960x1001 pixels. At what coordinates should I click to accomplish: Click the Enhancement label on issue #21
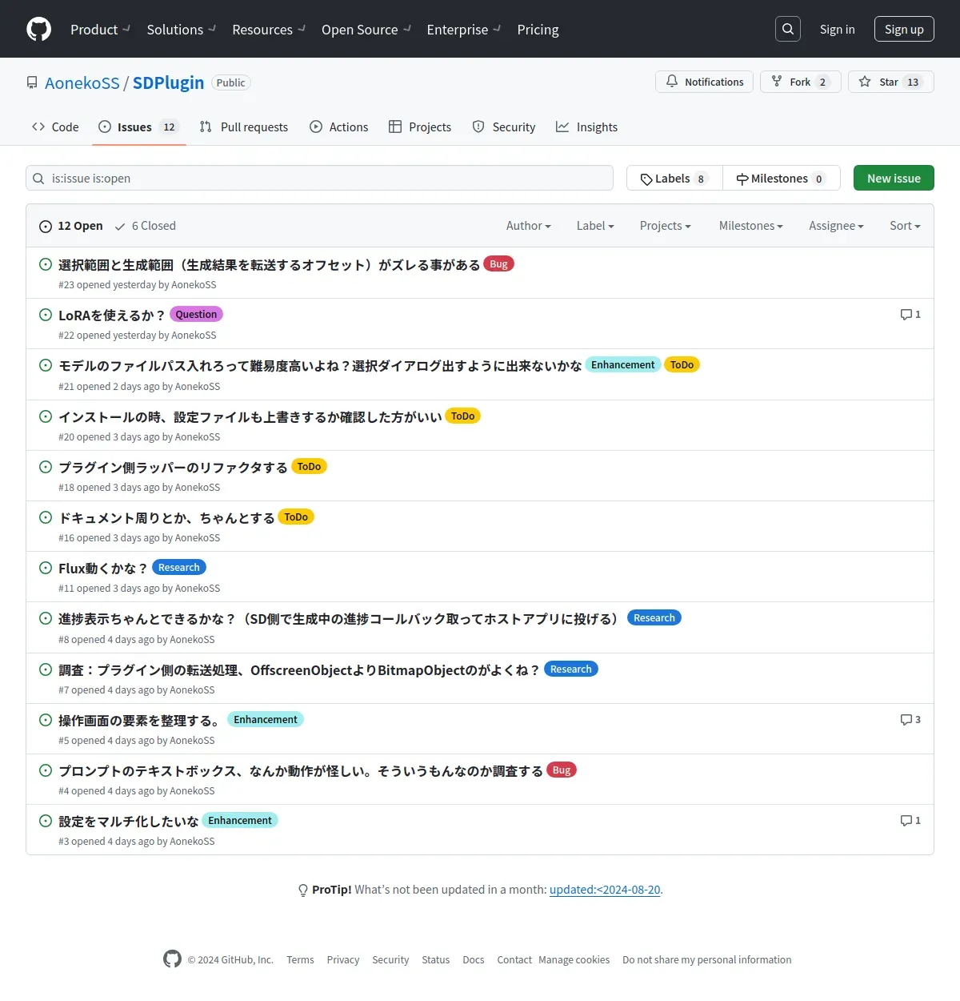(622, 364)
